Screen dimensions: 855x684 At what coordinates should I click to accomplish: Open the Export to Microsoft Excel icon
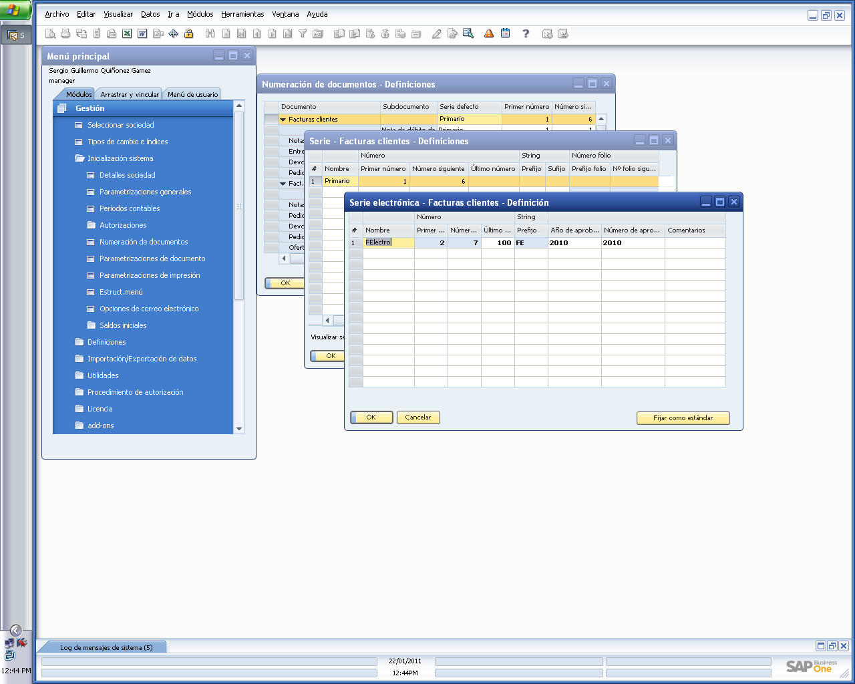[126, 33]
